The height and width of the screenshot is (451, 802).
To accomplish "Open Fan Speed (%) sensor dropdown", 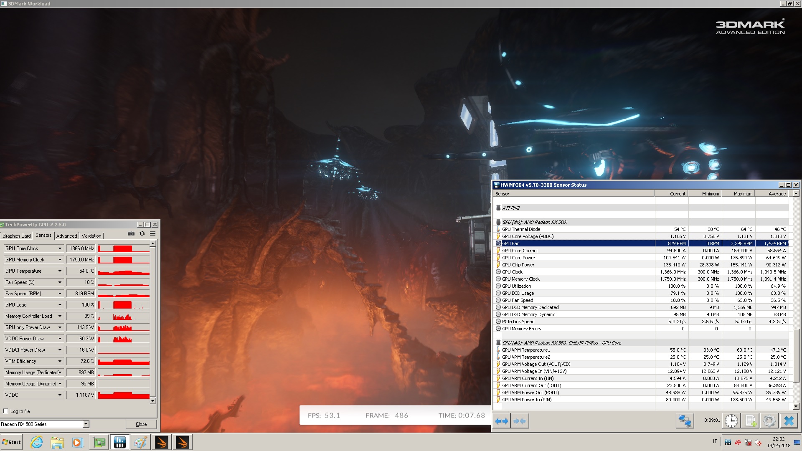I will point(60,282).
